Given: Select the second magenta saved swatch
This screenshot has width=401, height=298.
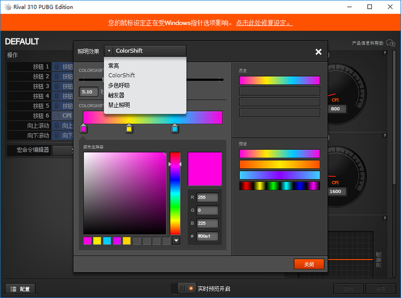Looking at the screenshot, I should pyautogui.click(x=117, y=240).
